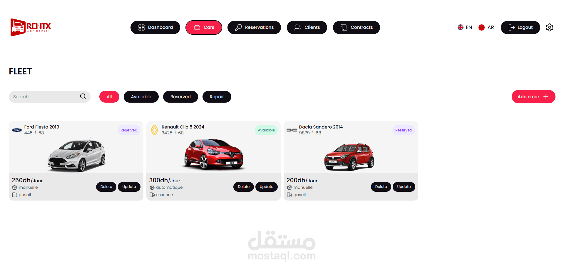The height and width of the screenshot is (267, 564).
Task: Go to the Cars page
Action: 204,27
